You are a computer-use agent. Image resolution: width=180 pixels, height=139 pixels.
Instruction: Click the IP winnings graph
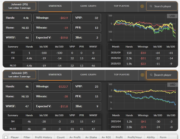(x=143, y=96)
